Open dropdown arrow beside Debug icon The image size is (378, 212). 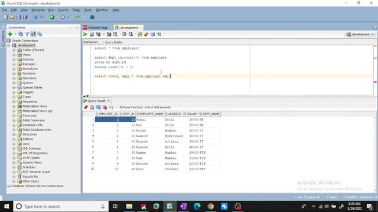pyautogui.click(x=69, y=17)
